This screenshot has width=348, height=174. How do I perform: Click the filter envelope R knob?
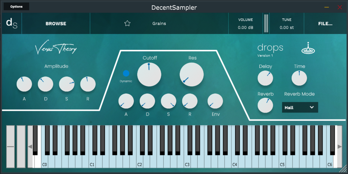[190, 101]
